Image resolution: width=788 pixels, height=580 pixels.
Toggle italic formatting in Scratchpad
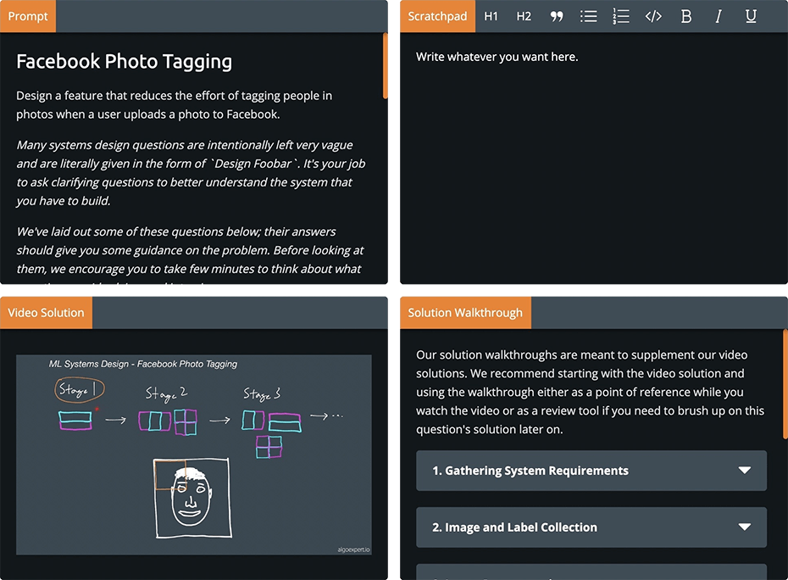[x=719, y=16]
